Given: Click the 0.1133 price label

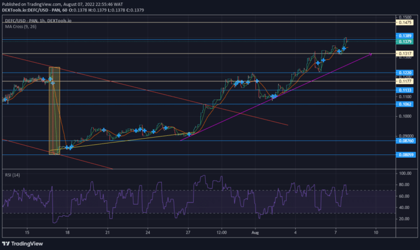Looking at the screenshot, I should point(405,90).
